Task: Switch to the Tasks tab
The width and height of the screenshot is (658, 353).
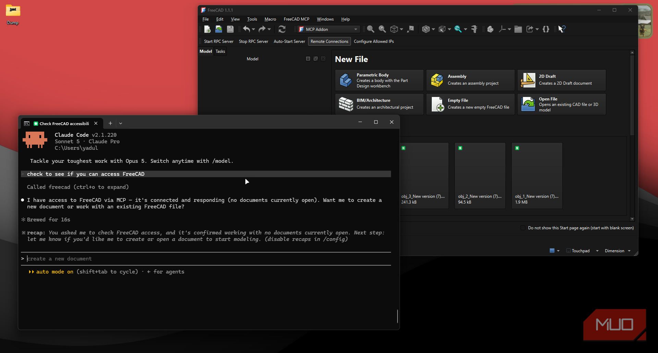Action: pos(220,51)
